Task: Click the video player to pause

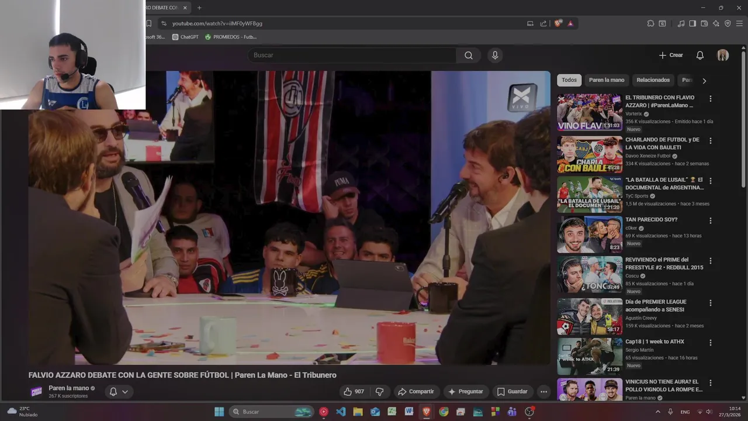Action: click(x=289, y=218)
